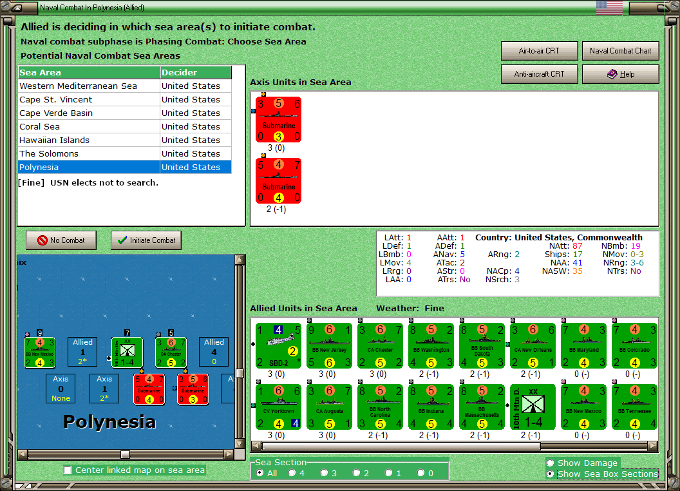Image resolution: width=680 pixels, height=491 pixels.
Task: Select the BB Massachusetts ship counter
Action: 482,407
